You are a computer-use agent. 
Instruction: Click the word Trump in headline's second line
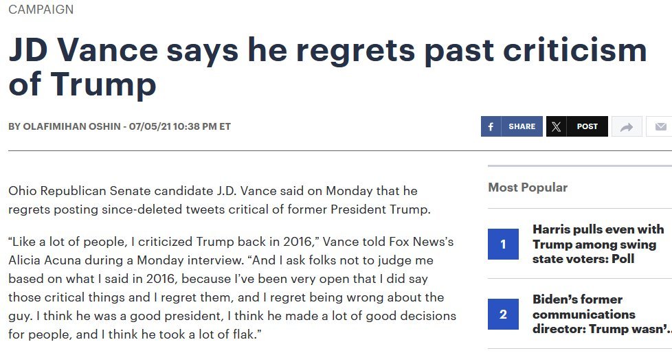click(103, 83)
